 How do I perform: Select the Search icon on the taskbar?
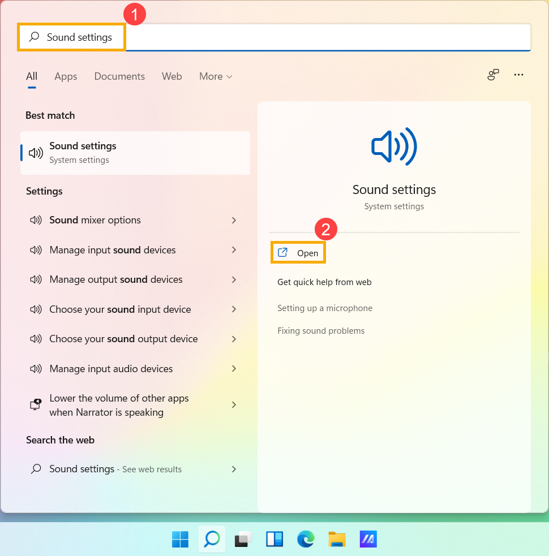[211, 539]
